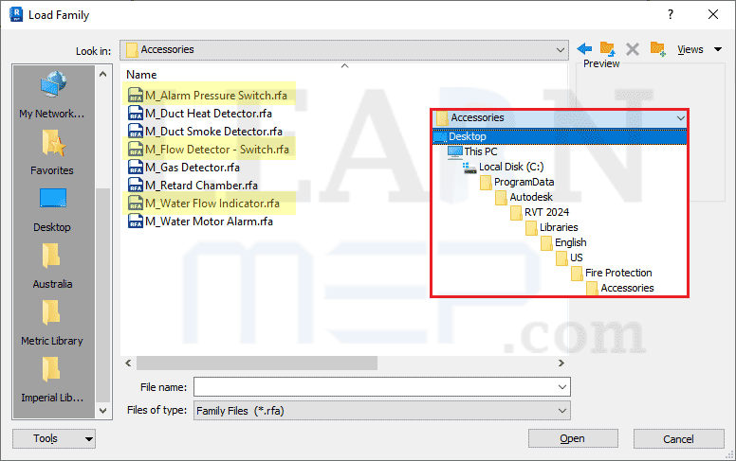Viewport: 736px width, 461px height.
Task: Go up one folder level
Action: 608,49
